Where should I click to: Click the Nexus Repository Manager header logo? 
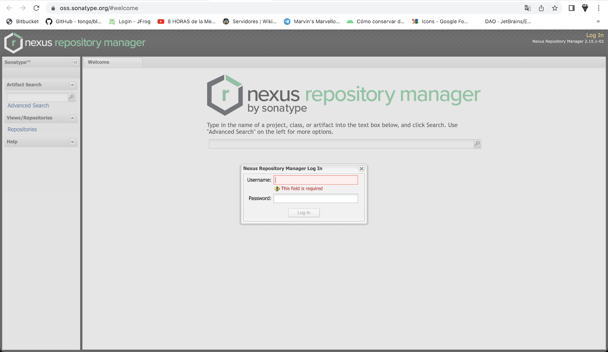tap(75, 43)
